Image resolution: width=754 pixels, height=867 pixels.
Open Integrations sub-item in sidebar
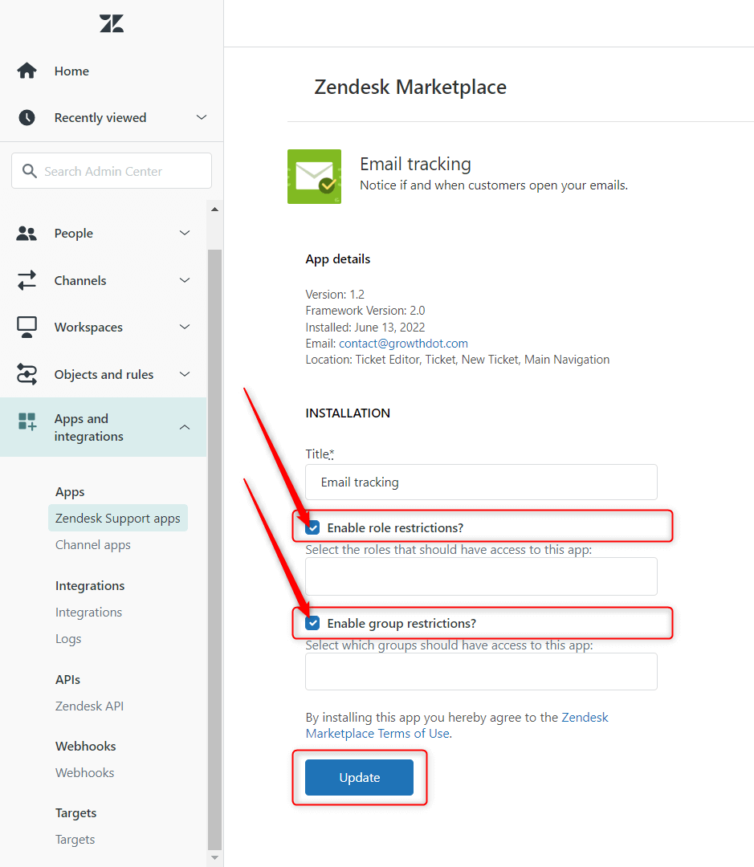pos(88,612)
